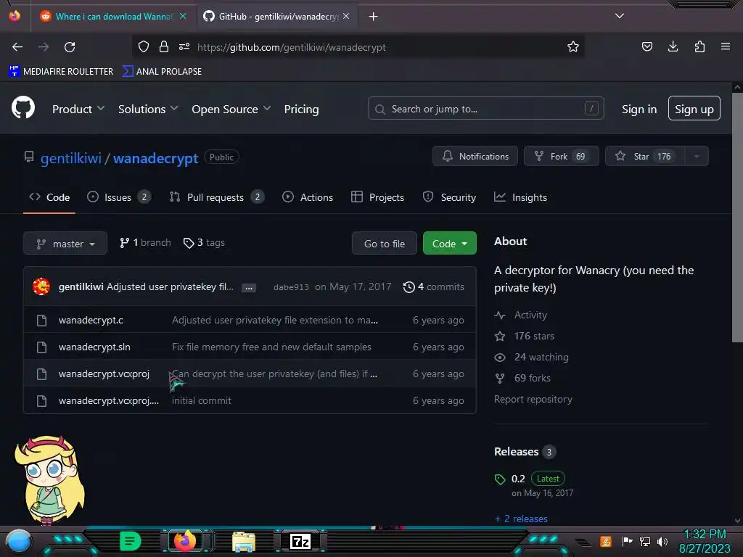Click the Go to file button
The image size is (743, 557).
click(x=385, y=244)
